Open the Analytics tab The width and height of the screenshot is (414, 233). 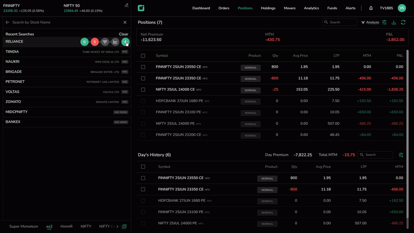pos(312,8)
